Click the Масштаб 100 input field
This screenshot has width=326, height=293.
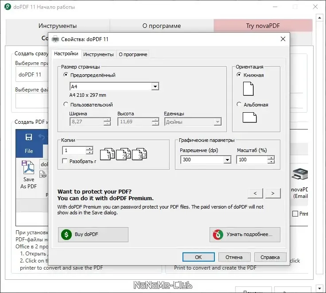click(x=252, y=160)
